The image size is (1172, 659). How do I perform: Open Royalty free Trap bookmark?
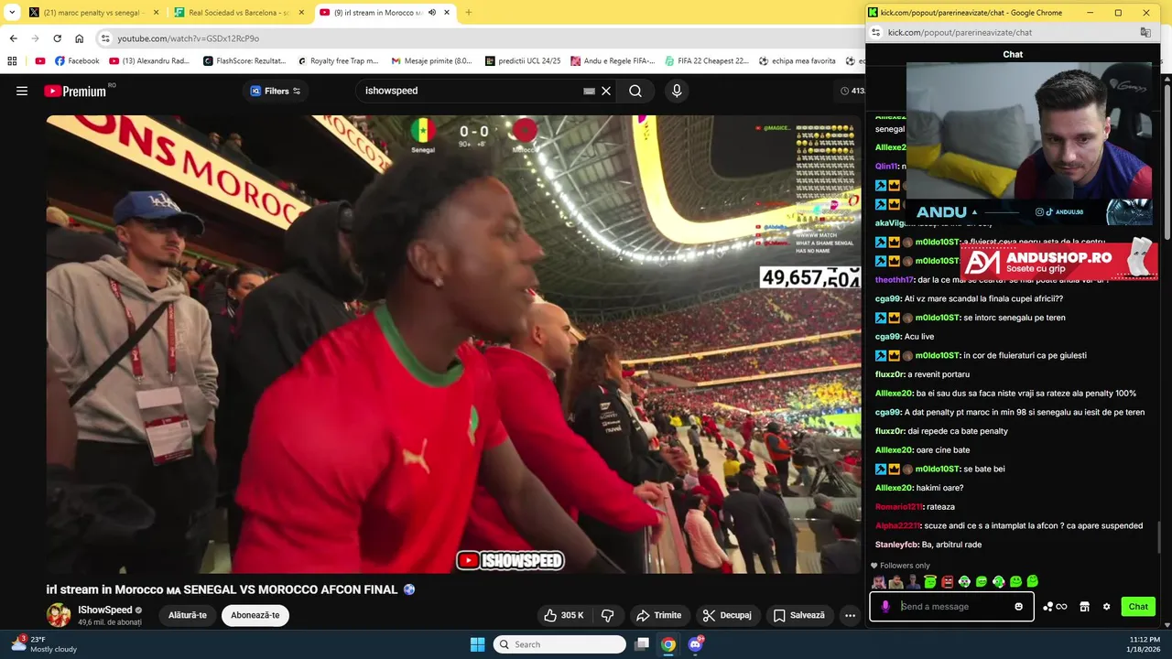click(x=338, y=61)
